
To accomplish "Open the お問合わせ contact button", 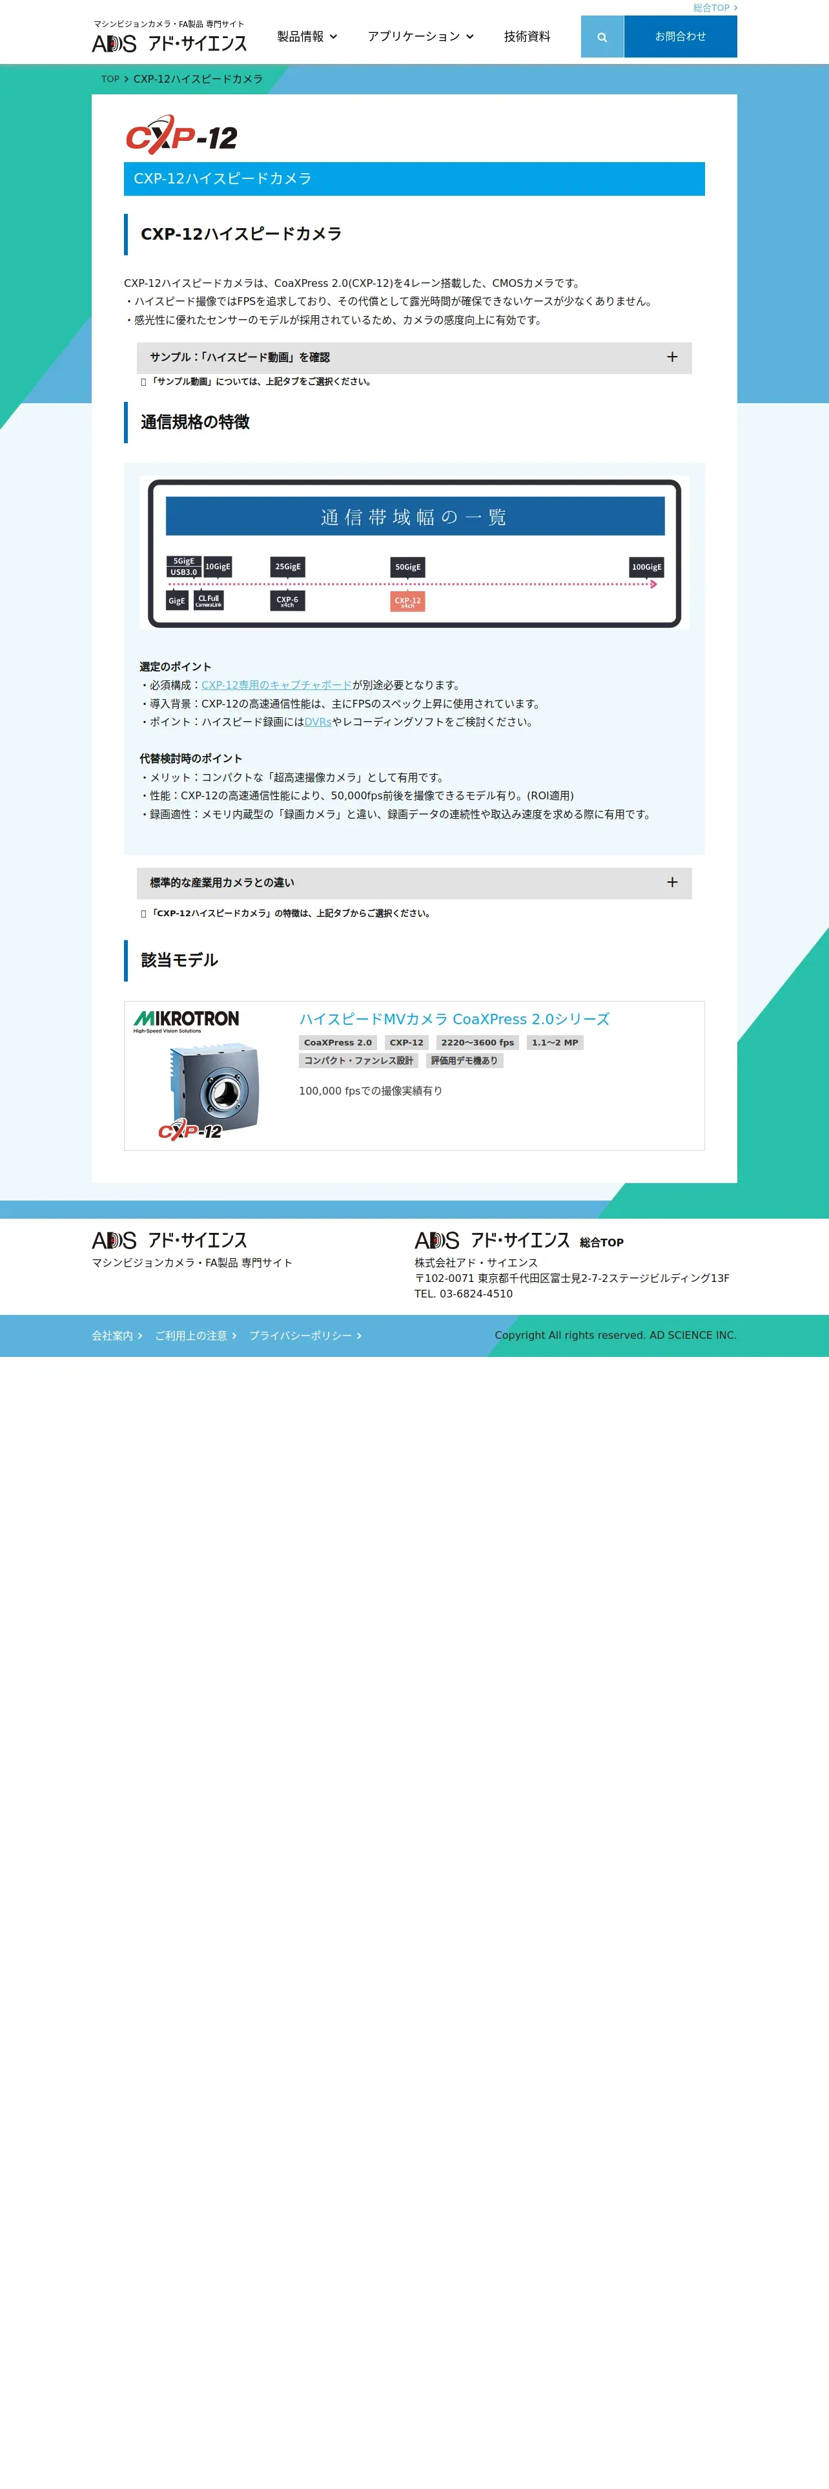I will [681, 37].
